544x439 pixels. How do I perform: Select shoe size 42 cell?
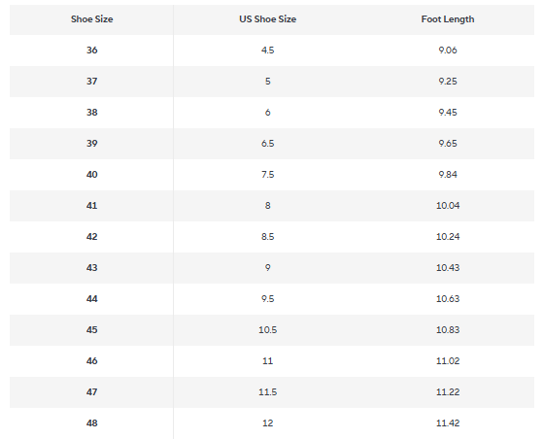[92, 236]
